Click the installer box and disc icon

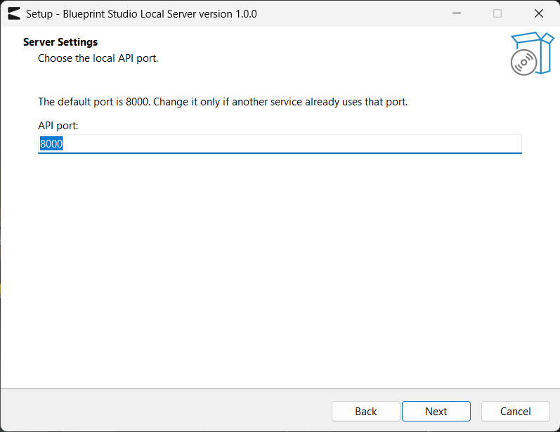tap(532, 53)
